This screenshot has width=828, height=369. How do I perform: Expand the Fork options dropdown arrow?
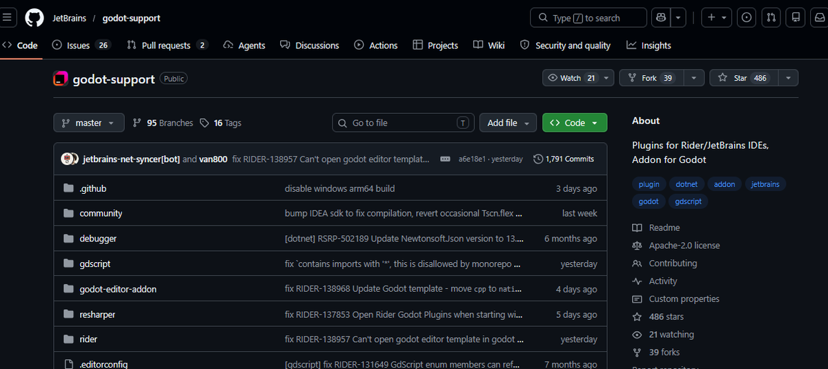click(x=693, y=78)
